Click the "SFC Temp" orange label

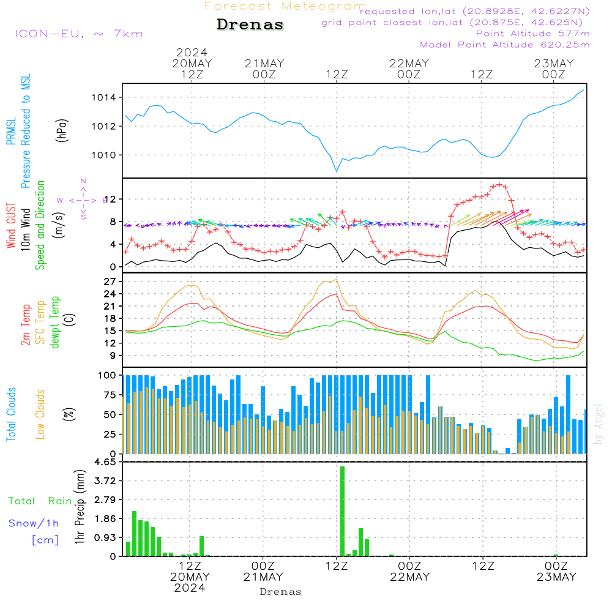[x=40, y=323]
